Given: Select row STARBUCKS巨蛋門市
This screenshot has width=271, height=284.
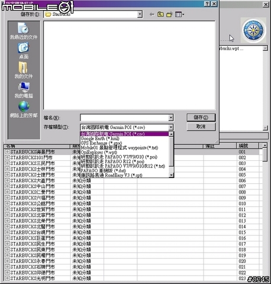Looking at the screenshot, I should (x=131, y=238).
